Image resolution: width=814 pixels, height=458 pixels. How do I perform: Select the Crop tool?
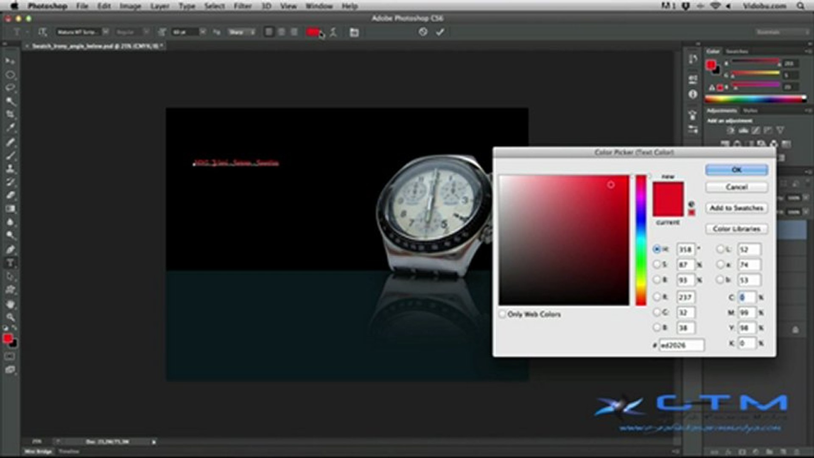click(10, 114)
